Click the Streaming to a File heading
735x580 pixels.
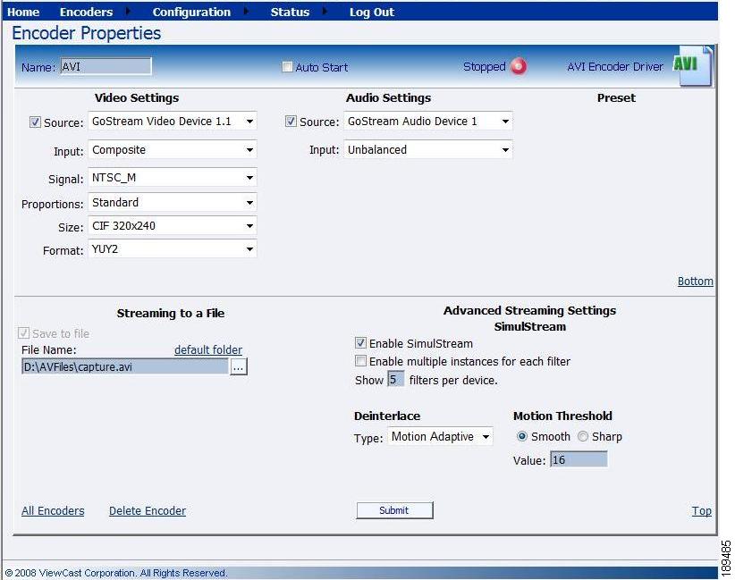click(x=171, y=313)
